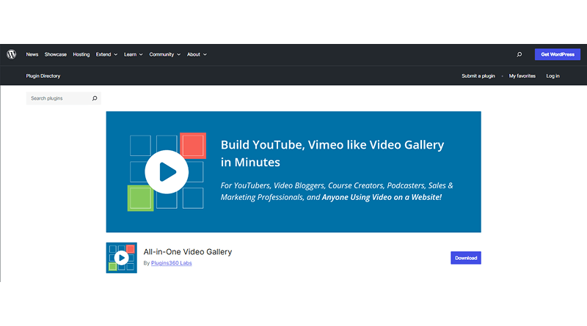Open the Plugin Directory link
Image resolution: width=587 pixels, height=326 pixels.
(x=43, y=76)
